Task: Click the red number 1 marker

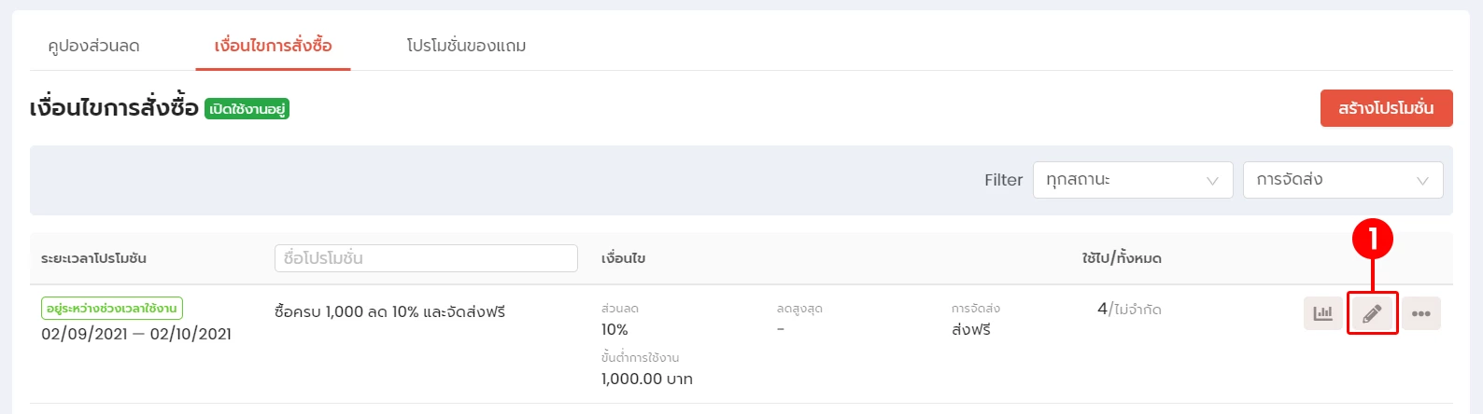Action: click(1372, 241)
